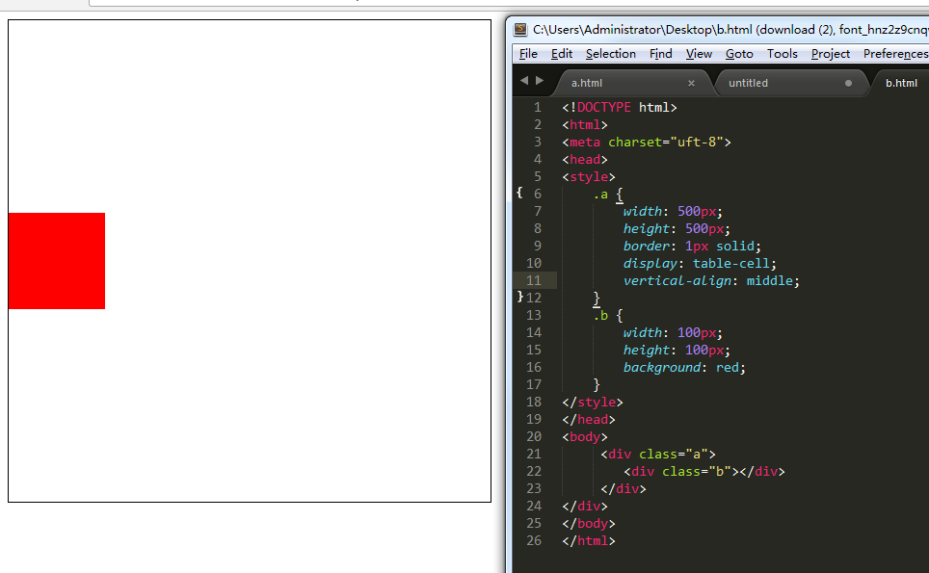Open the Selection menu

611,54
